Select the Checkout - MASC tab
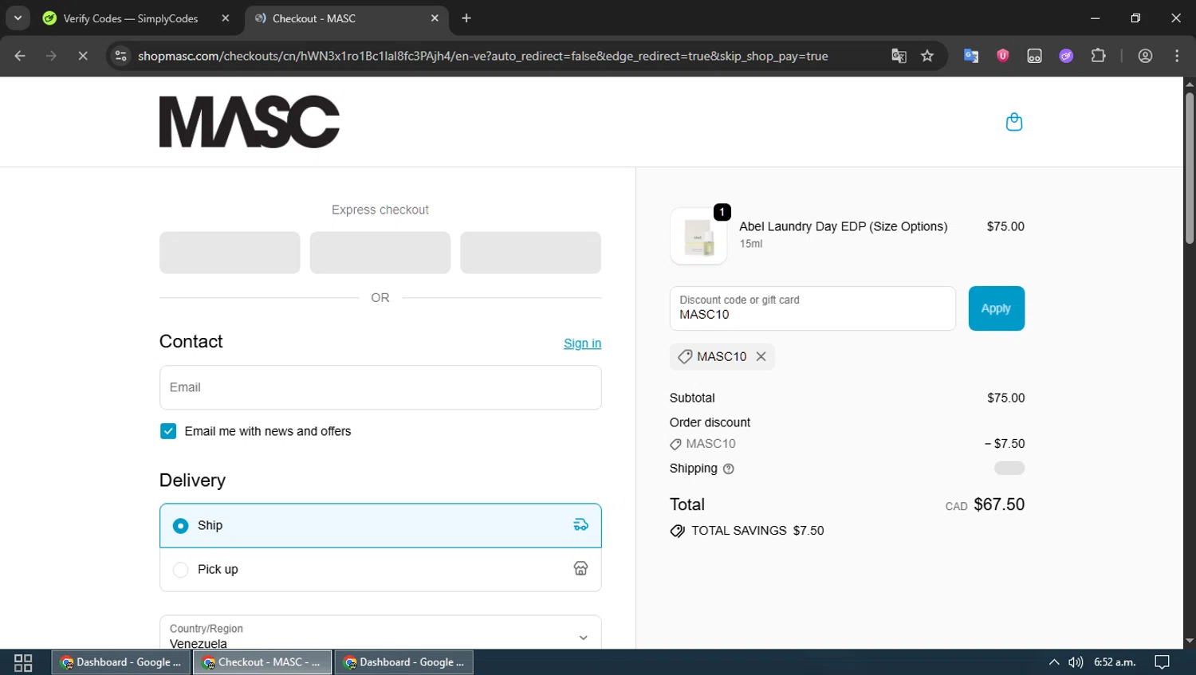1196x675 pixels. (344, 18)
